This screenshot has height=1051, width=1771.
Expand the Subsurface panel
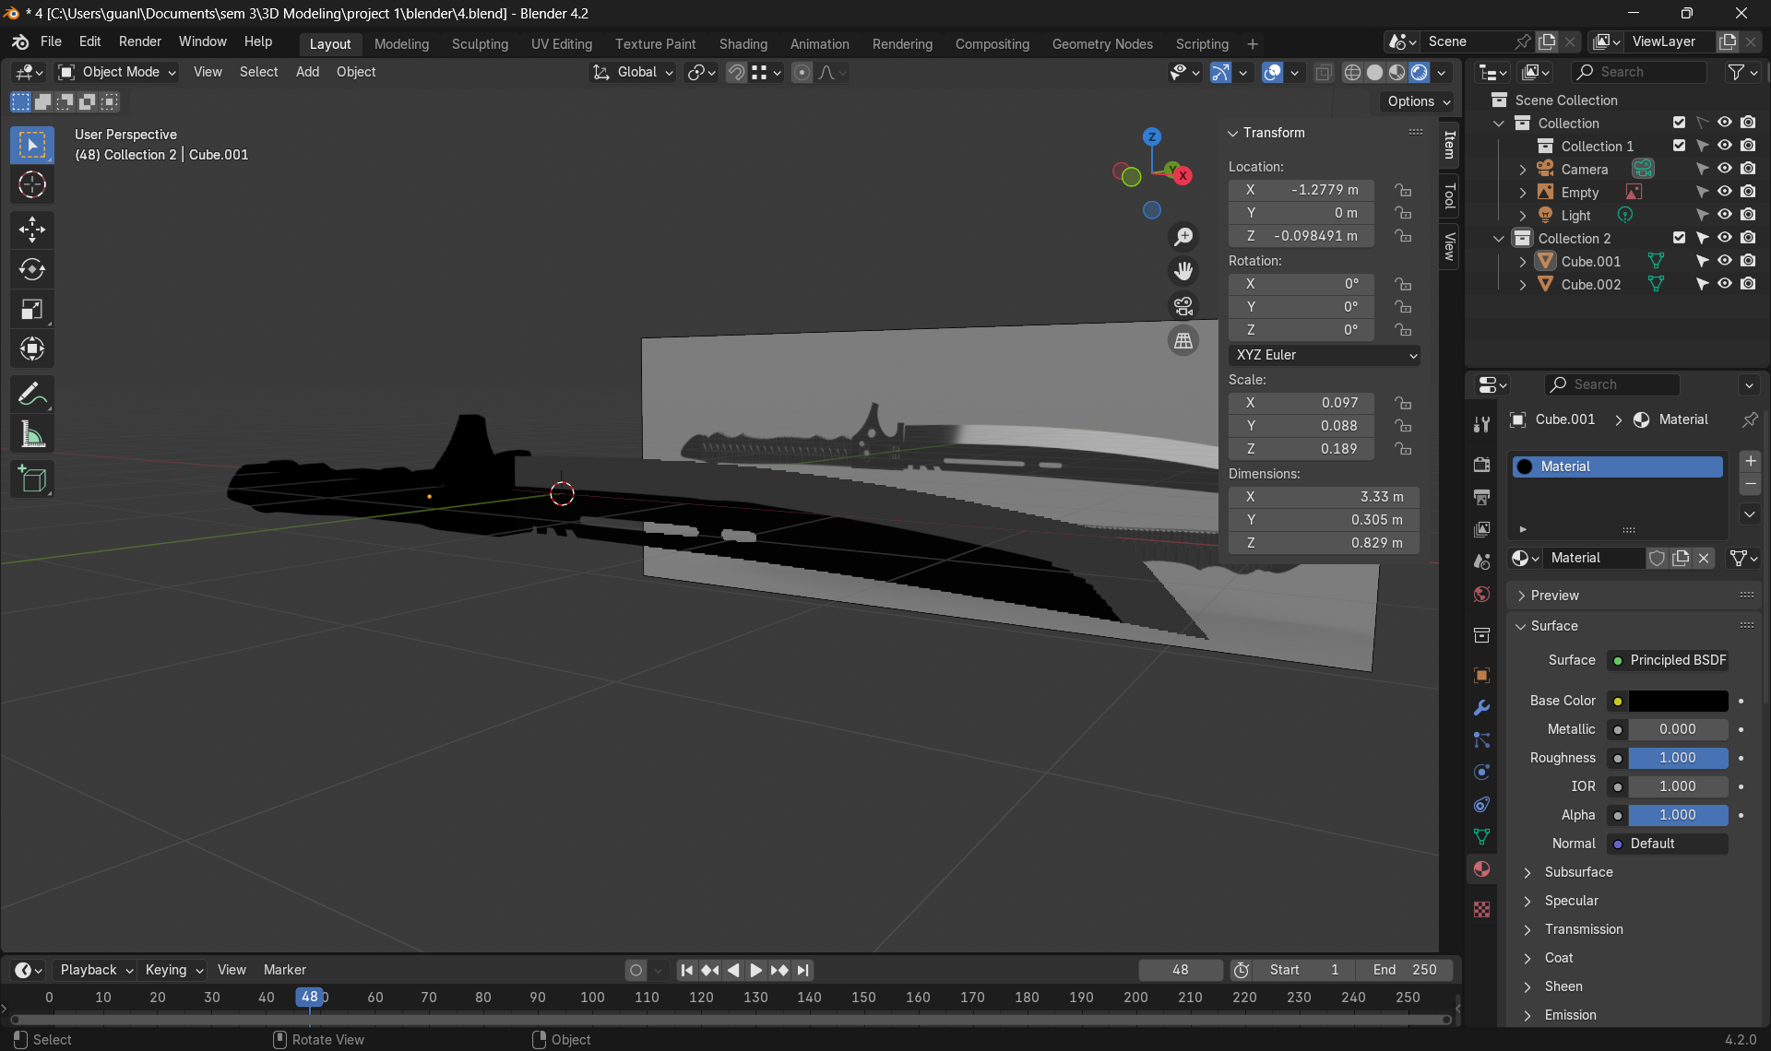1578,872
